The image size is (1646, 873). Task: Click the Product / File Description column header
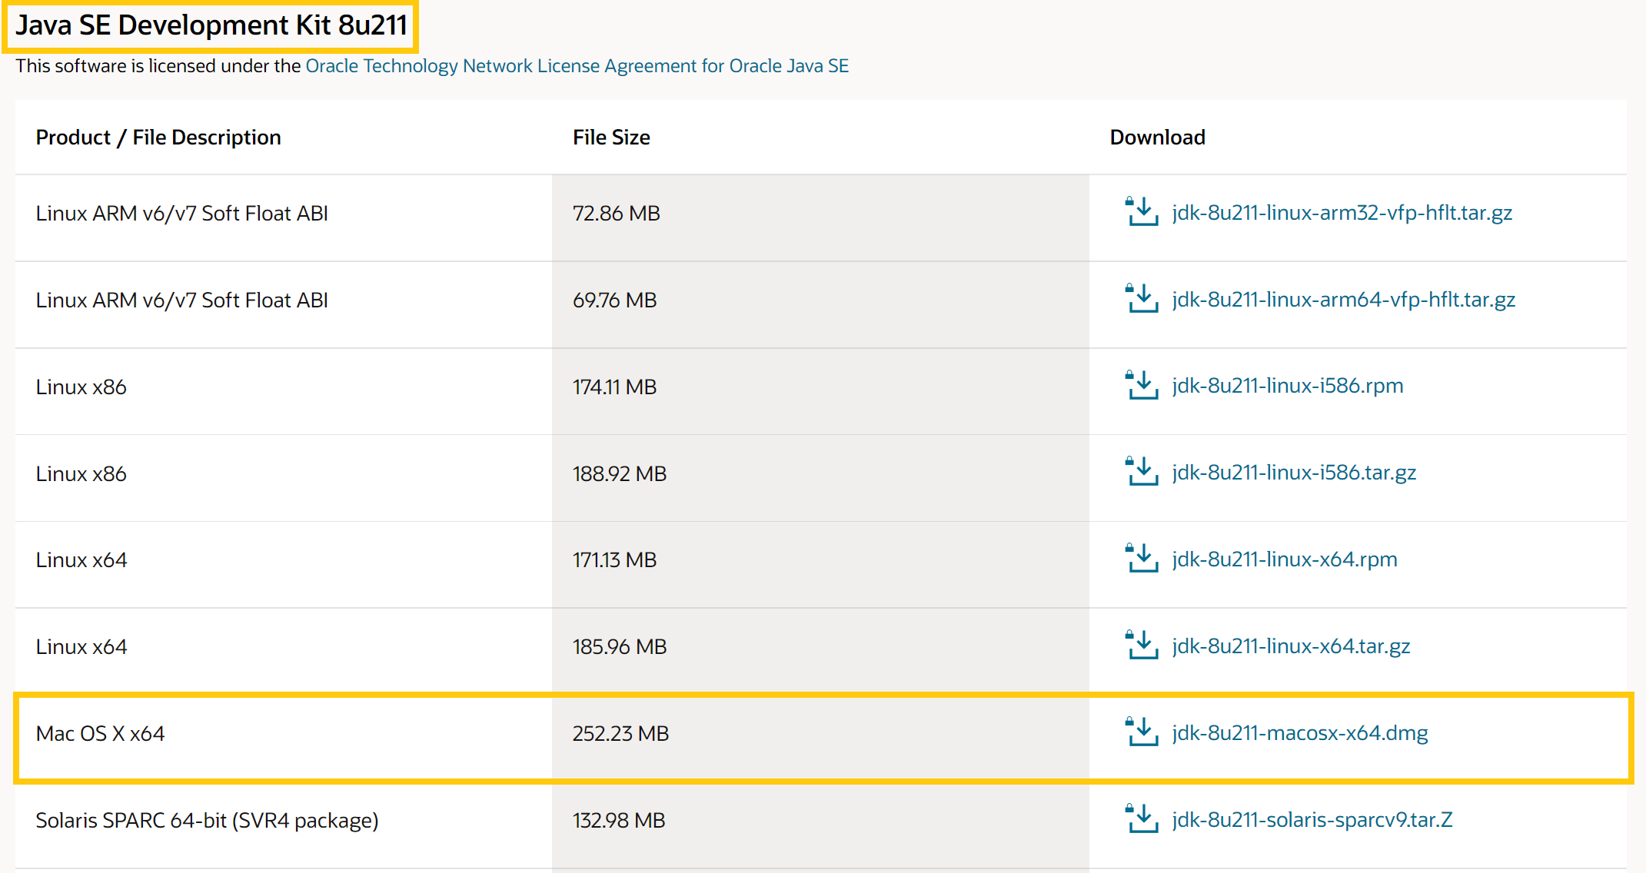158,138
